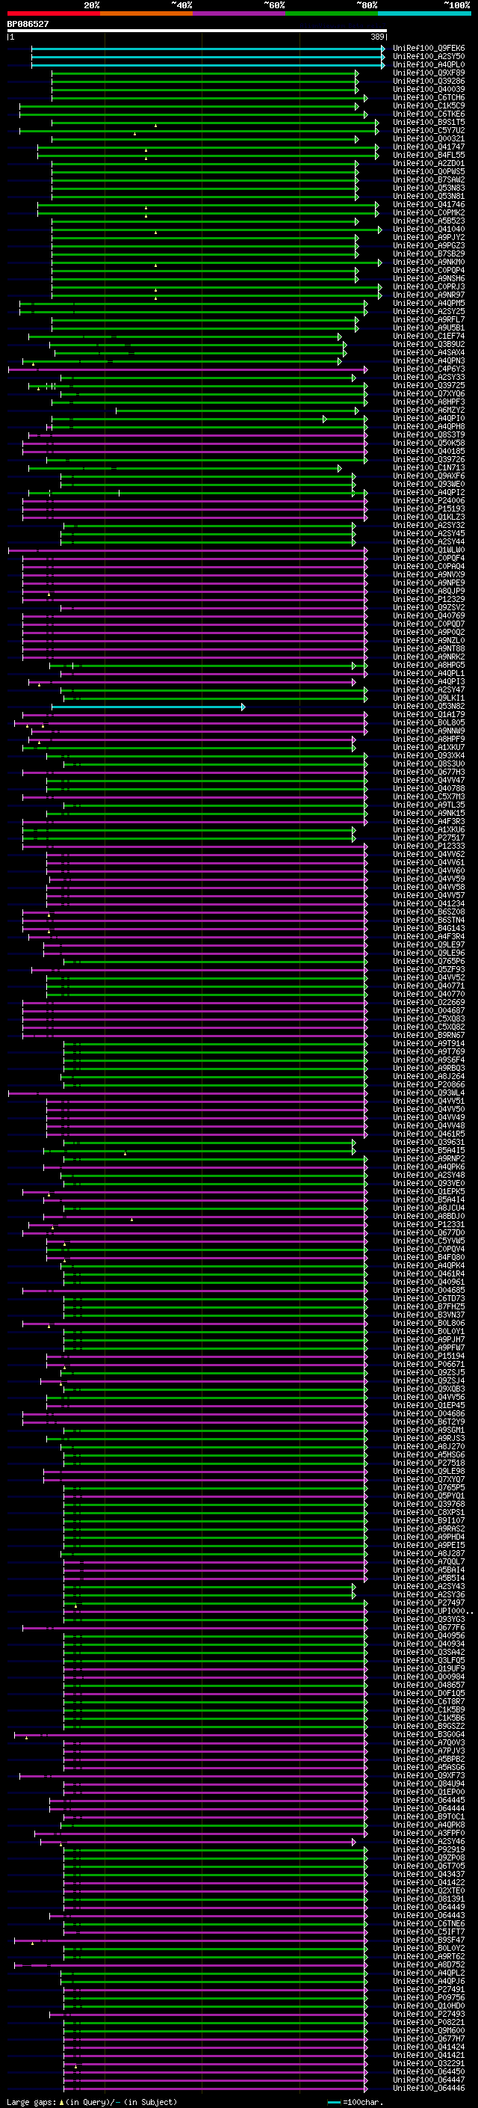The height and width of the screenshot is (2108, 478).
Task: Select the UniRef100_C0PMK2 label
Action: (x=428, y=213)
